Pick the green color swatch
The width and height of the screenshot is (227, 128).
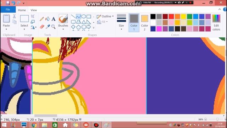pos(189,17)
